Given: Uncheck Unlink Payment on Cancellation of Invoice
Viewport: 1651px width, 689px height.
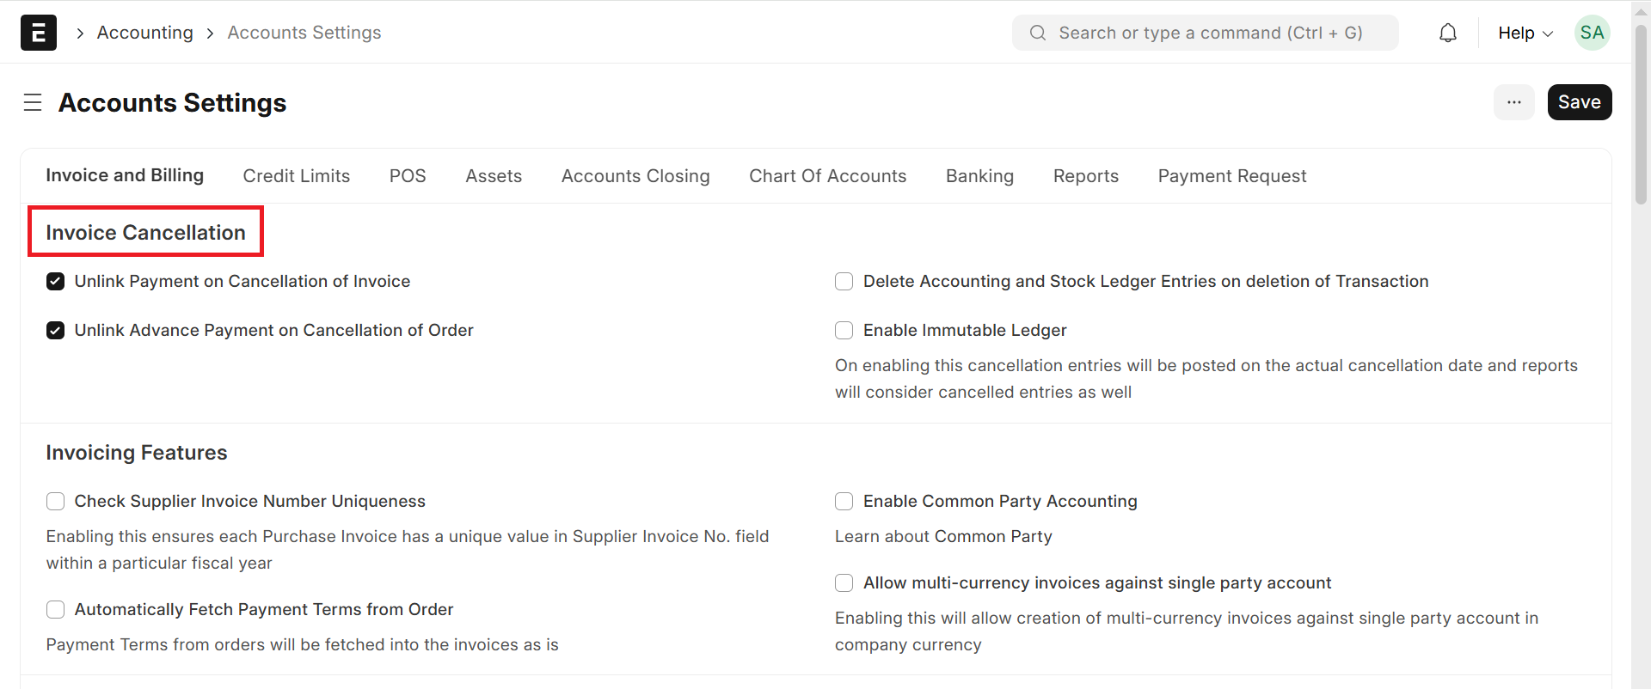Looking at the screenshot, I should point(56,282).
